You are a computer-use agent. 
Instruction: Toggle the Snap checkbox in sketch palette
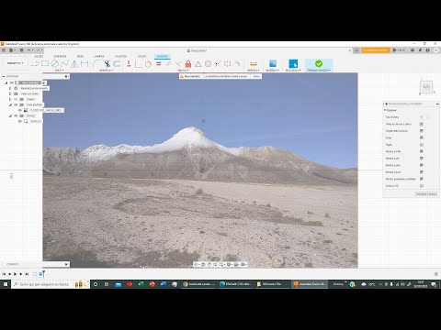pyautogui.click(x=422, y=137)
